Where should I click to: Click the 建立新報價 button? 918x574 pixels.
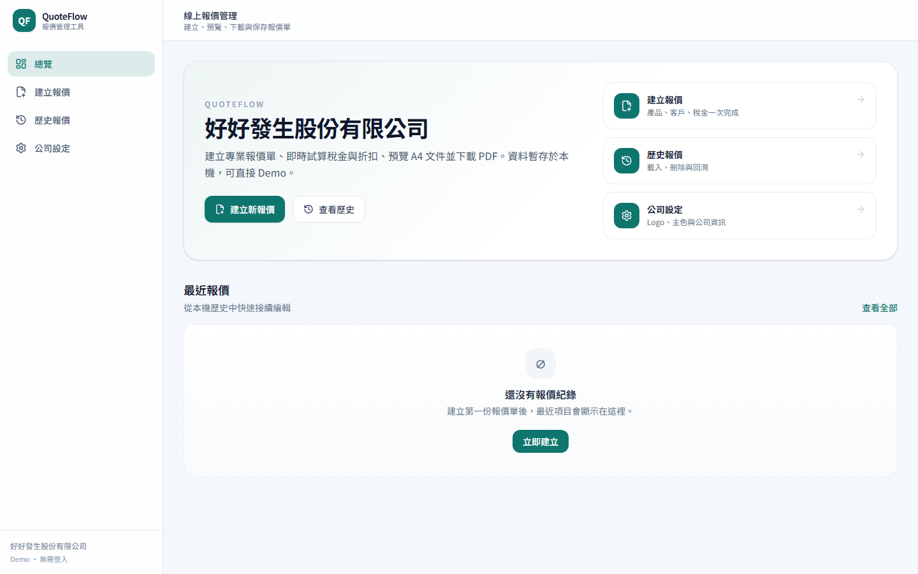coord(245,209)
